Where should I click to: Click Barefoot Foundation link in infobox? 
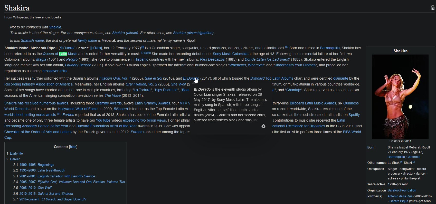pos(402,190)
